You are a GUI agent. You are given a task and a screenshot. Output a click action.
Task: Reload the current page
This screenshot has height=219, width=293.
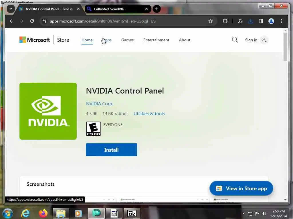point(32,21)
